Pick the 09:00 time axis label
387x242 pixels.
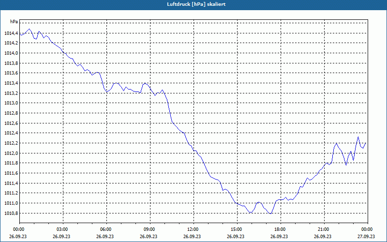(x=149, y=229)
